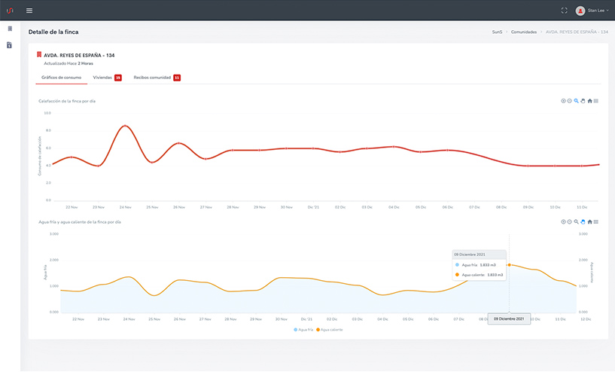This screenshot has width=615, height=372.
Task: Toggle Agua fría series in legend
Action: point(303,330)
